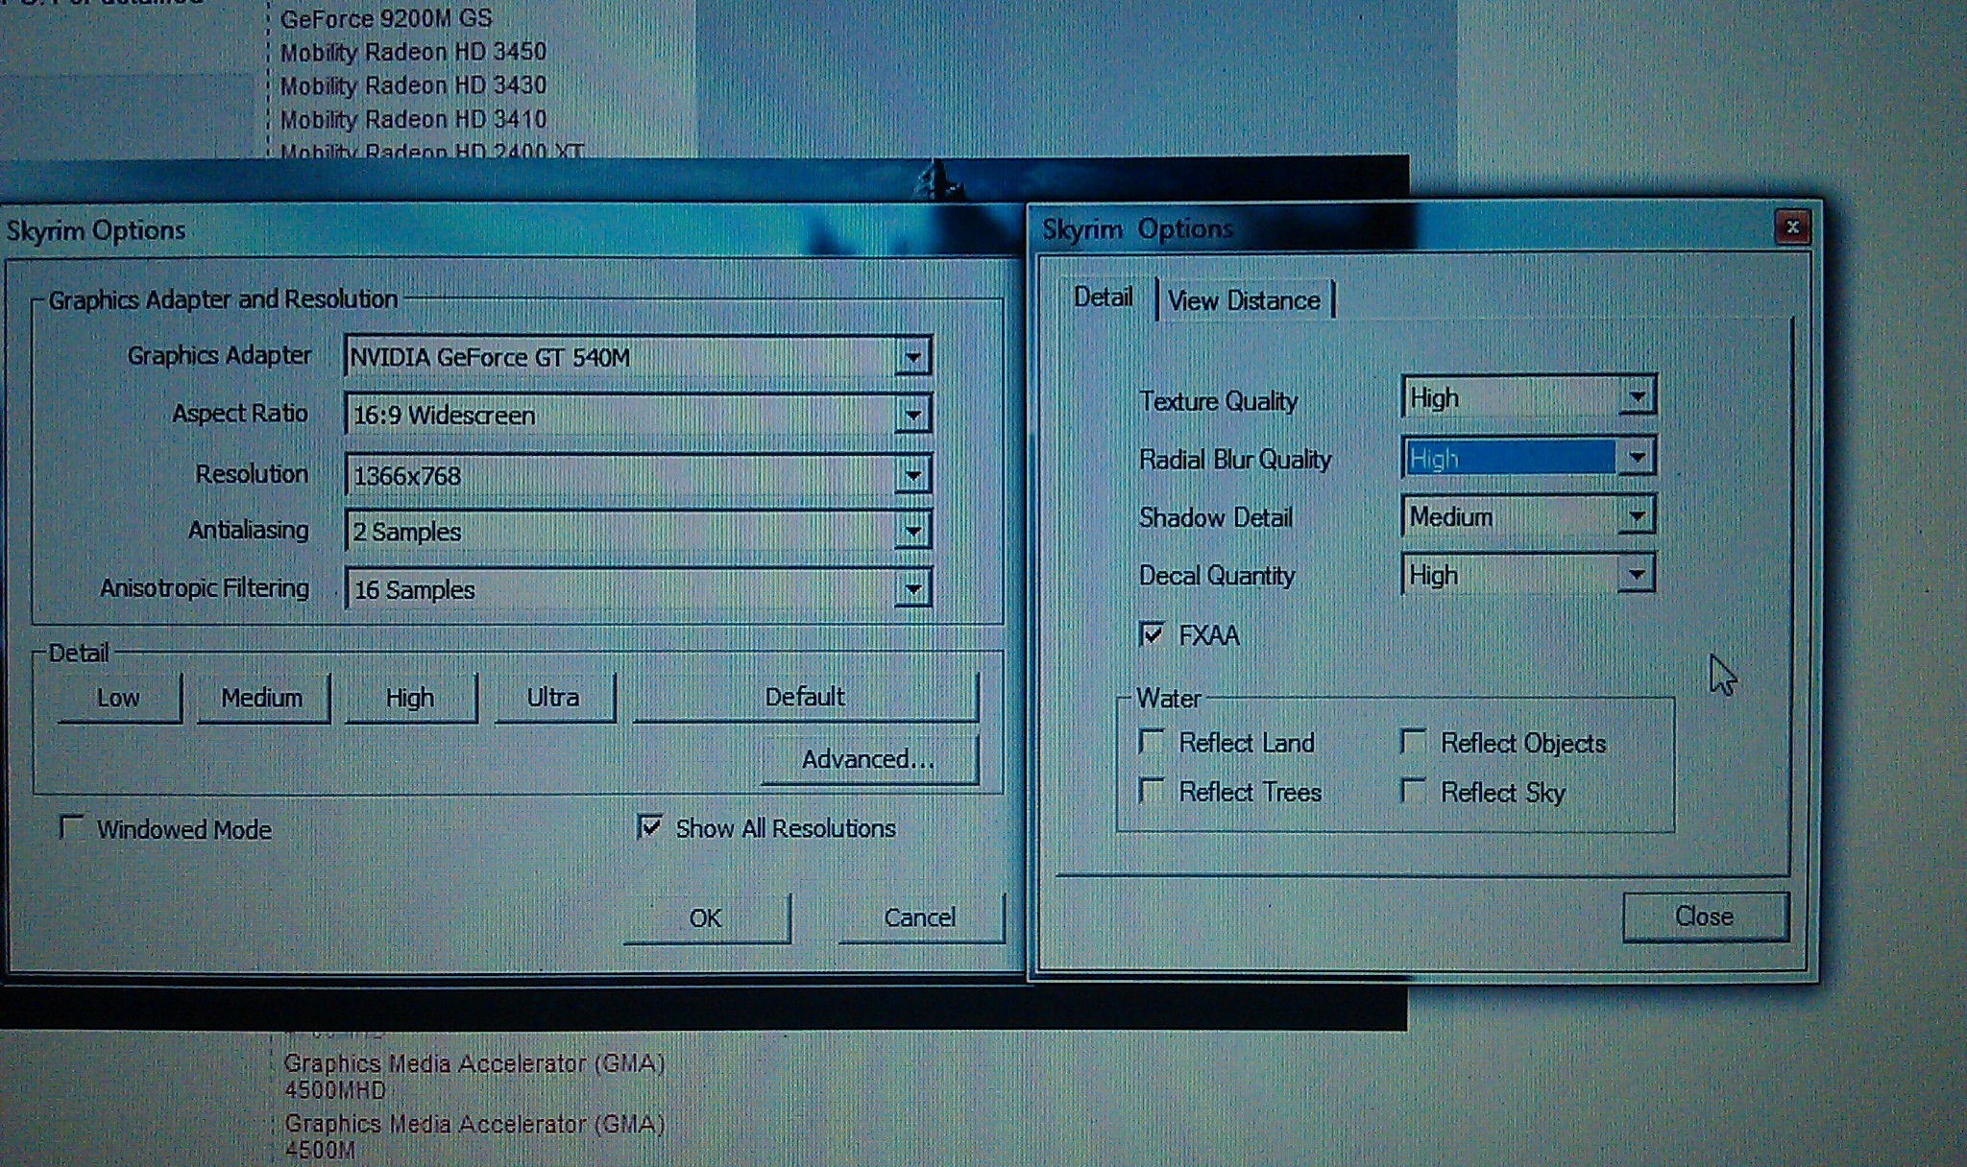Open the Anisotropic Filtering dropdown
The image size is (1967, 1167).
pyautogui.click(x=638, y=588)
